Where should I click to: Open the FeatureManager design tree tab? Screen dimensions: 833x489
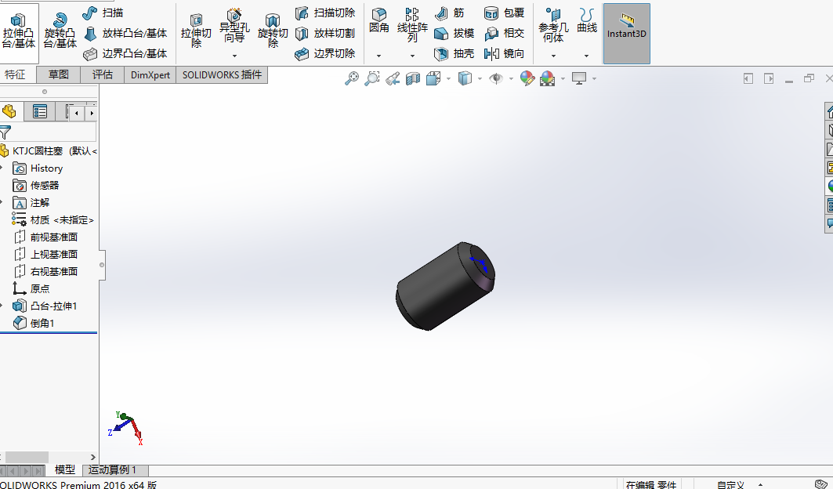click(x=10, y=111)
